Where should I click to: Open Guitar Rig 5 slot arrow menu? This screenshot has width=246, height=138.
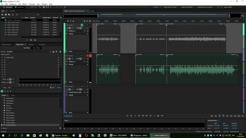[58, 57]
